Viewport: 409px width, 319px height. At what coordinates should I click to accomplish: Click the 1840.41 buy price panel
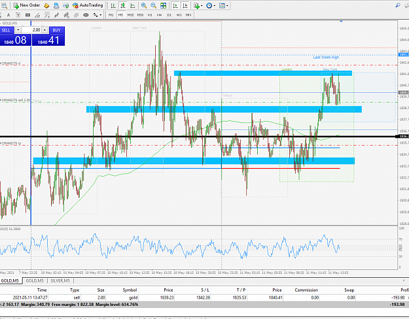coord(48,40)
